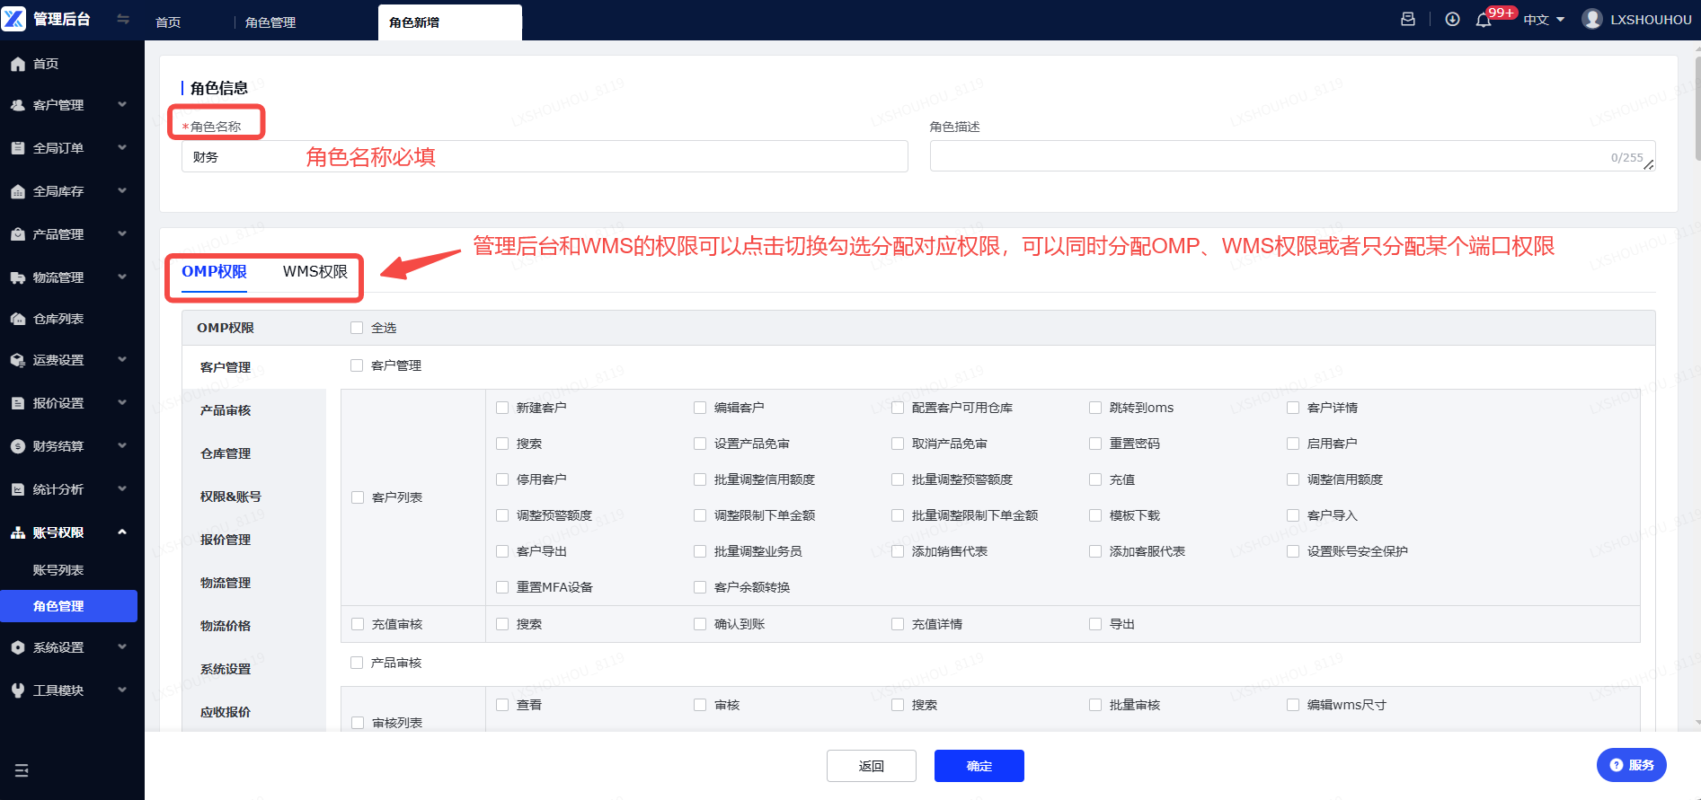Check the 设置账号安全保护 checkbox

[1293, 551]
